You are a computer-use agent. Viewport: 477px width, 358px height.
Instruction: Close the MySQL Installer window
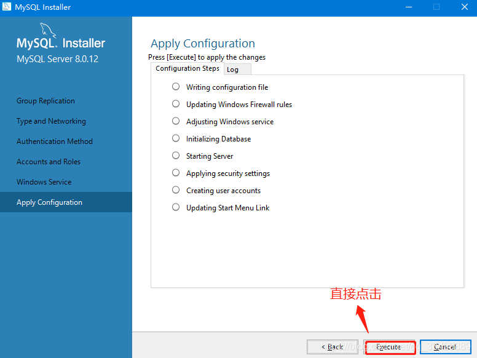tap(465, 7)
